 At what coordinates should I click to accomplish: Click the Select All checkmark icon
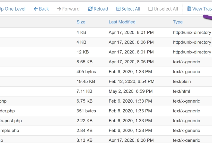click(118, 9)
